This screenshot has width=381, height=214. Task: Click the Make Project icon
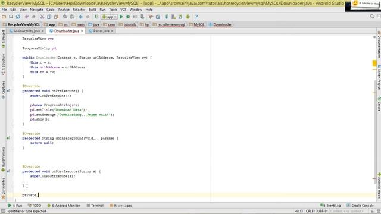pyautogui.click(x=96, y=17)
